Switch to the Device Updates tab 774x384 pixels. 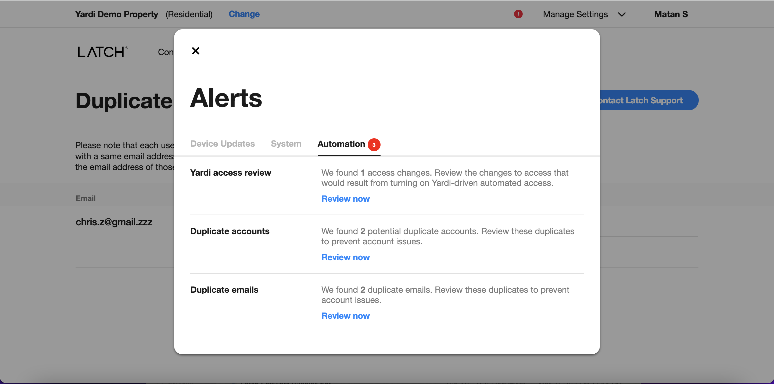[x=222, y=143]
